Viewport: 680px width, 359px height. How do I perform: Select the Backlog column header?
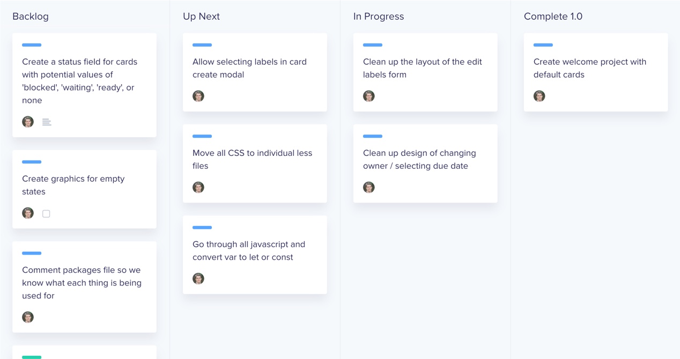[31, 17]
